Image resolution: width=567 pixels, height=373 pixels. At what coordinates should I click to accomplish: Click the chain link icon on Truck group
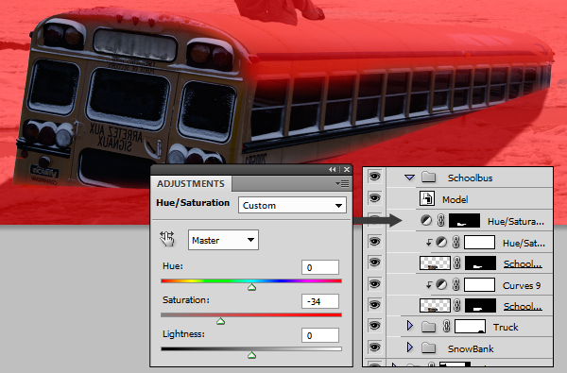447,327
